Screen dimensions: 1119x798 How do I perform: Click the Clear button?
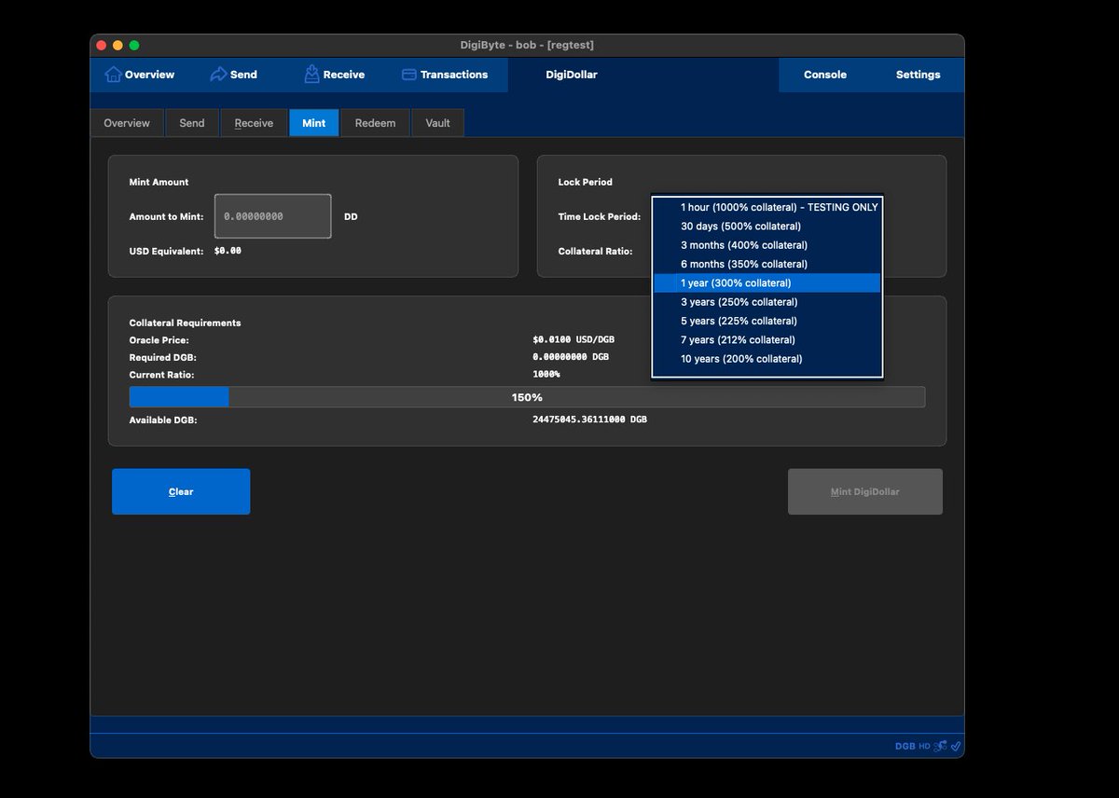(x=181, y=491)
